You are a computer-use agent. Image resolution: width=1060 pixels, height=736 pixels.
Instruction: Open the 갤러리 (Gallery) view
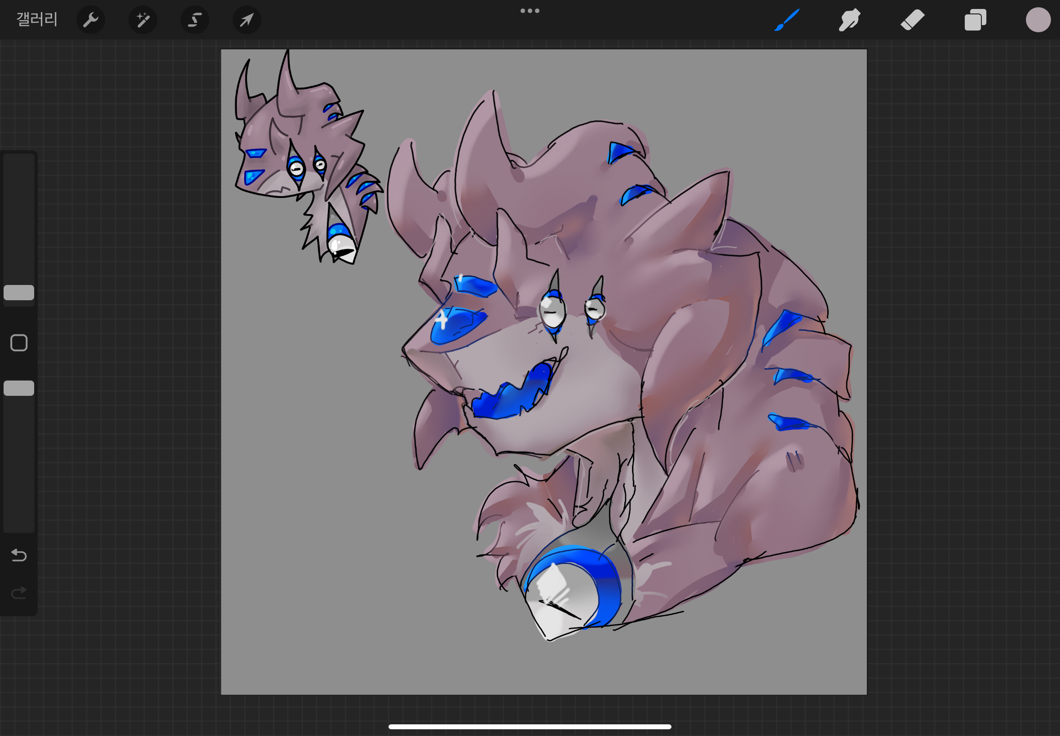(37, 19)
